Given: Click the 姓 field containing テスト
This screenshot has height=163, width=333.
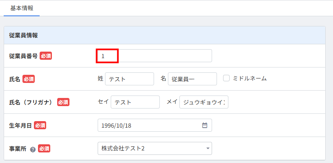Looking at the screenshot, I should (129, 79).
